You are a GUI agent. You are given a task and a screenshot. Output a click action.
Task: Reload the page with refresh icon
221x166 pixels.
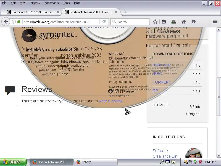(104, 22)
